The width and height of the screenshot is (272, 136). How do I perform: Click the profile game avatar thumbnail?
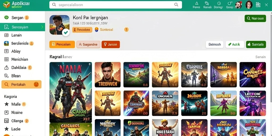pos(59,25)
